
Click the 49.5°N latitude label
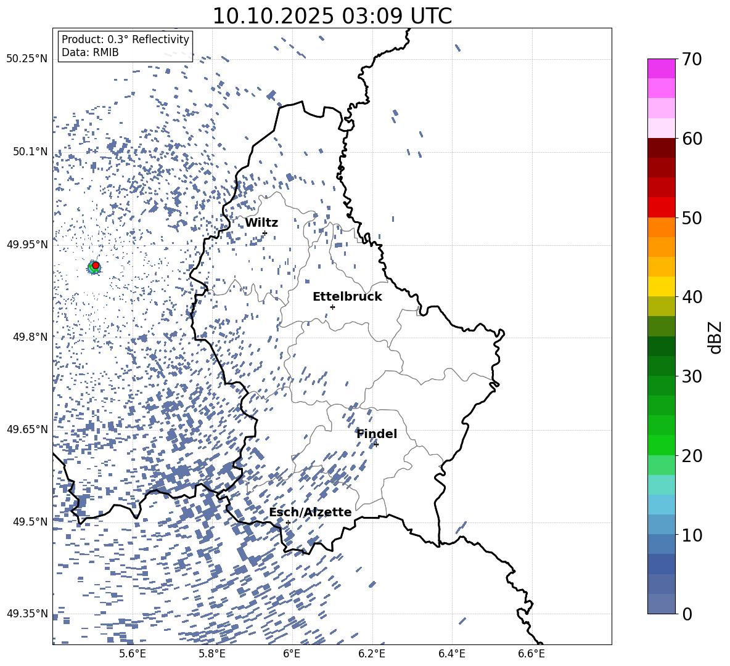point(30,522)
